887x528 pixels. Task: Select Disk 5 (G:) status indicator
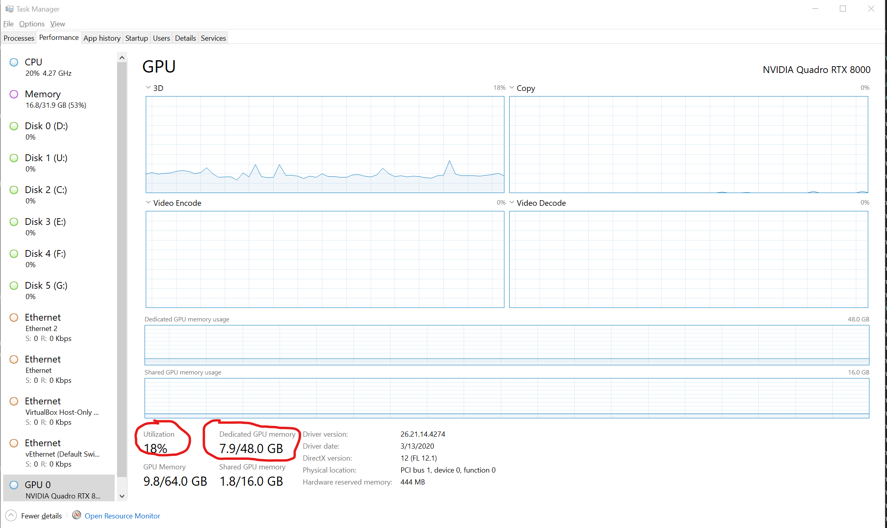[x=14, y=286]
